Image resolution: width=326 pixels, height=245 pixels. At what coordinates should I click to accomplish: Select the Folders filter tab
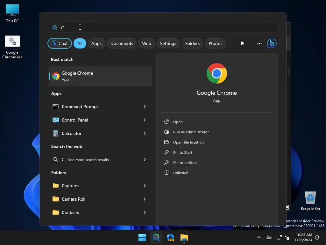(x=193, y=43)
